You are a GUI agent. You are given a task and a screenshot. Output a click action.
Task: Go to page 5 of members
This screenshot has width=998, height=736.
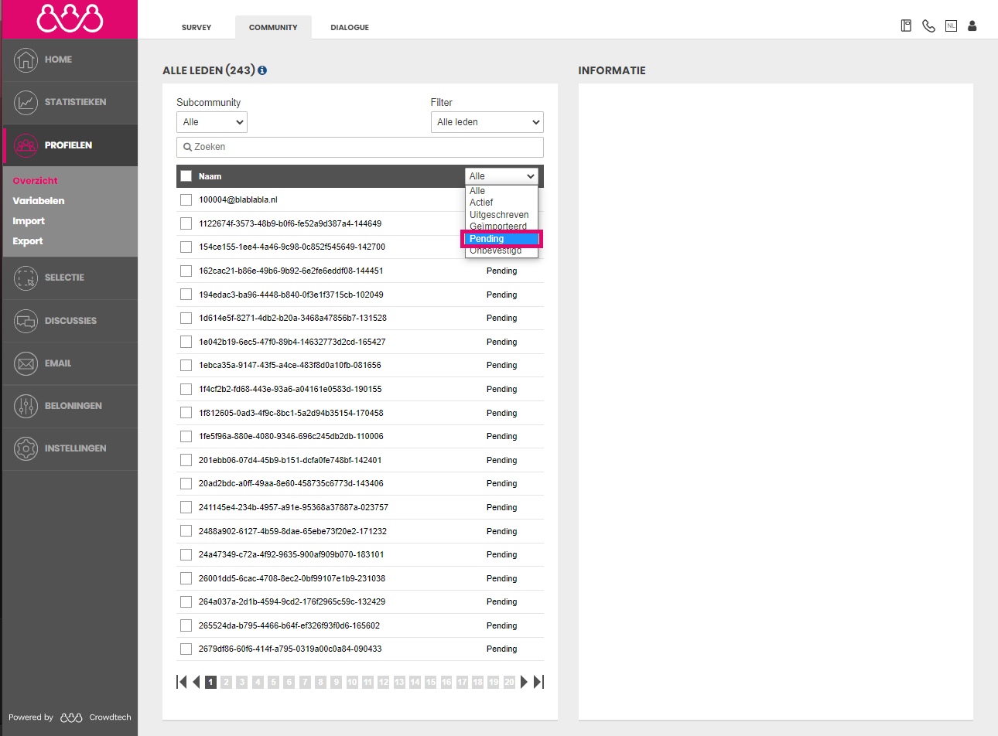[x=273, y=682]
